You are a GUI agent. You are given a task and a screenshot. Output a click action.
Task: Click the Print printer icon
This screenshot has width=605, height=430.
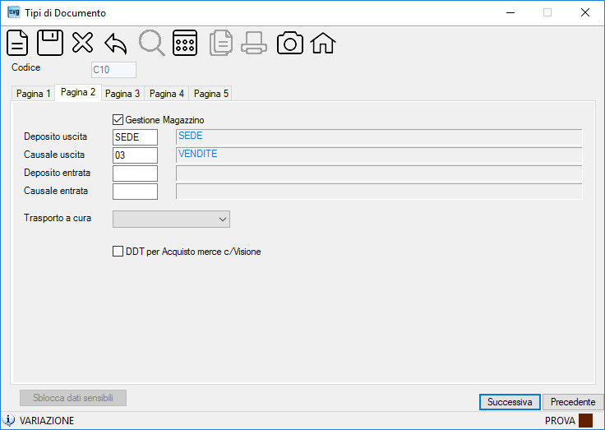[x=254, y=43]
